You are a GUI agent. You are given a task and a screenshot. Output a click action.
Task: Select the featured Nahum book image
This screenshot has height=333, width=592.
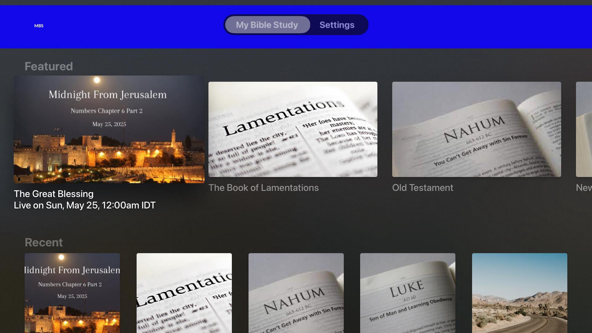point(476,129)
